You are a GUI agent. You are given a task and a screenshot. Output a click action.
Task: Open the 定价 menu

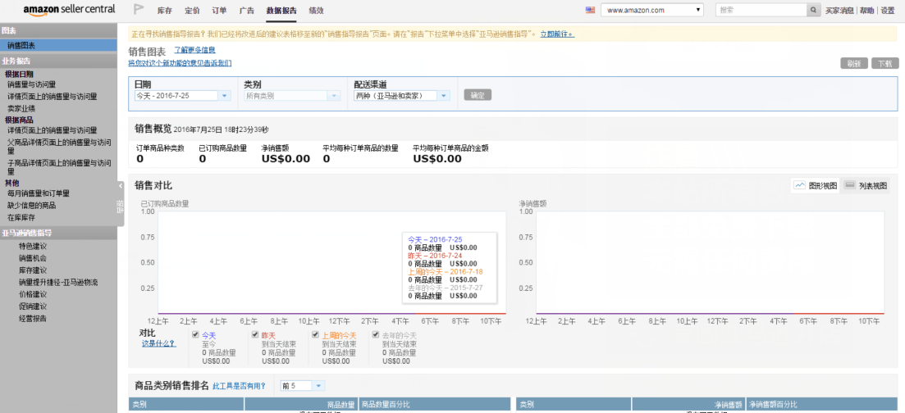(192, 11)
